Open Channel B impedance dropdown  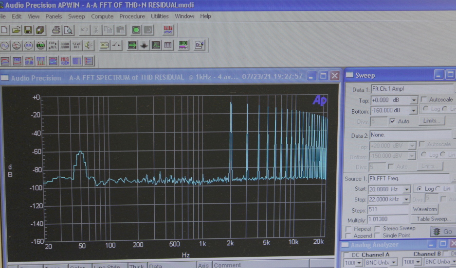418,263
